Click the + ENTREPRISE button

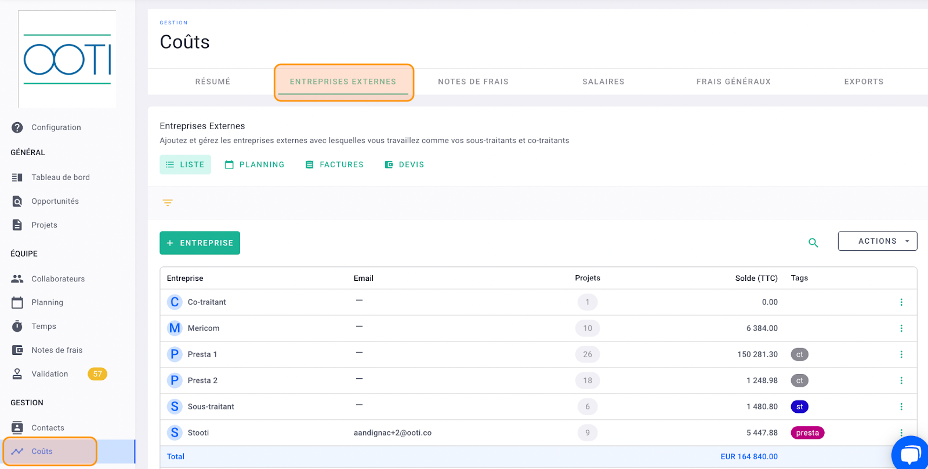click(x=200, y=243)
